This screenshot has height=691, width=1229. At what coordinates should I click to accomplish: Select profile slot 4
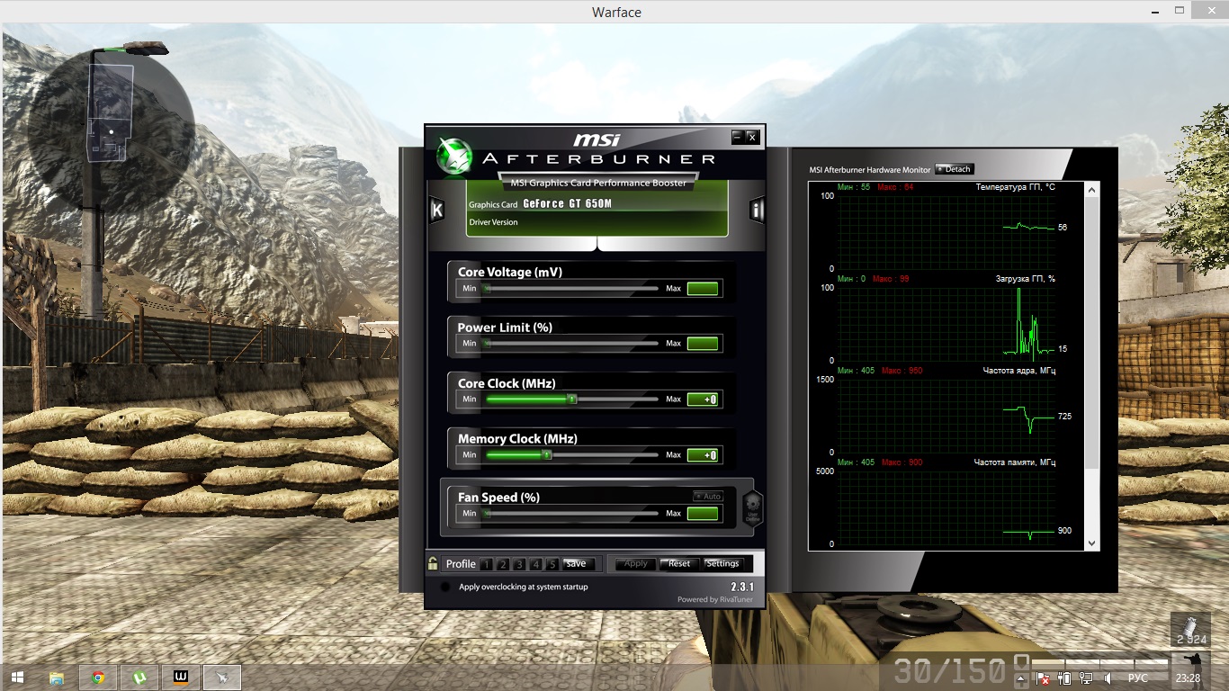point(536,564)
